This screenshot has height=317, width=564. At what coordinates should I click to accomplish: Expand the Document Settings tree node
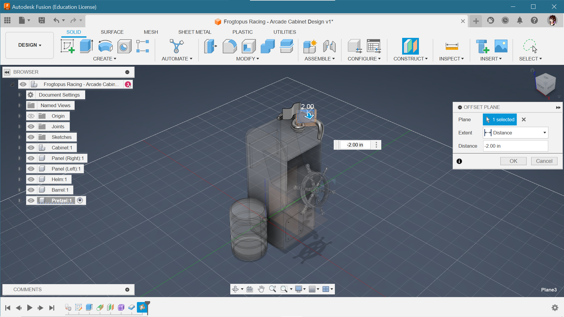pyautogui.click(x=20, y=95)
